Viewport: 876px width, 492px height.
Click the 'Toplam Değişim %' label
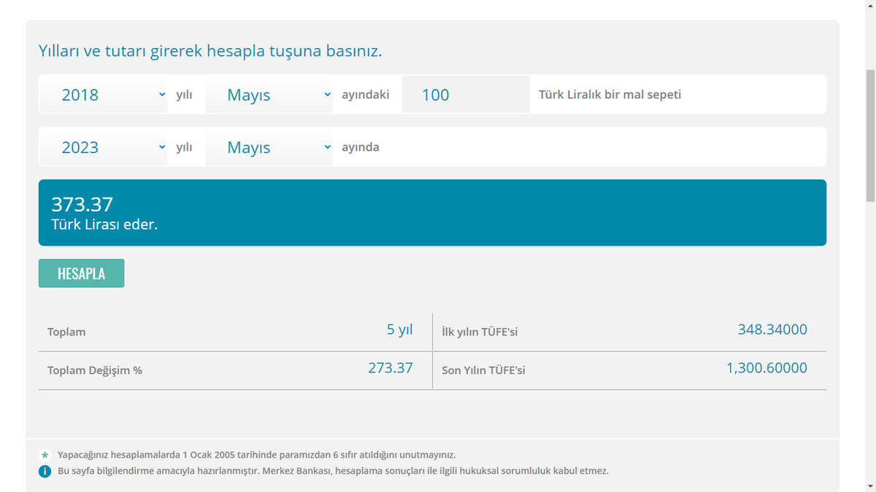[95, 370]
